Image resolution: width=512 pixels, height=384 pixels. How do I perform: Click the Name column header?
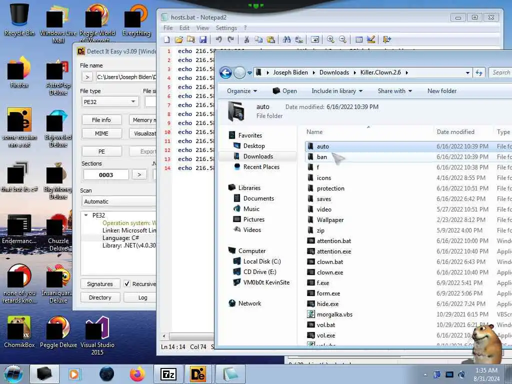314,132
